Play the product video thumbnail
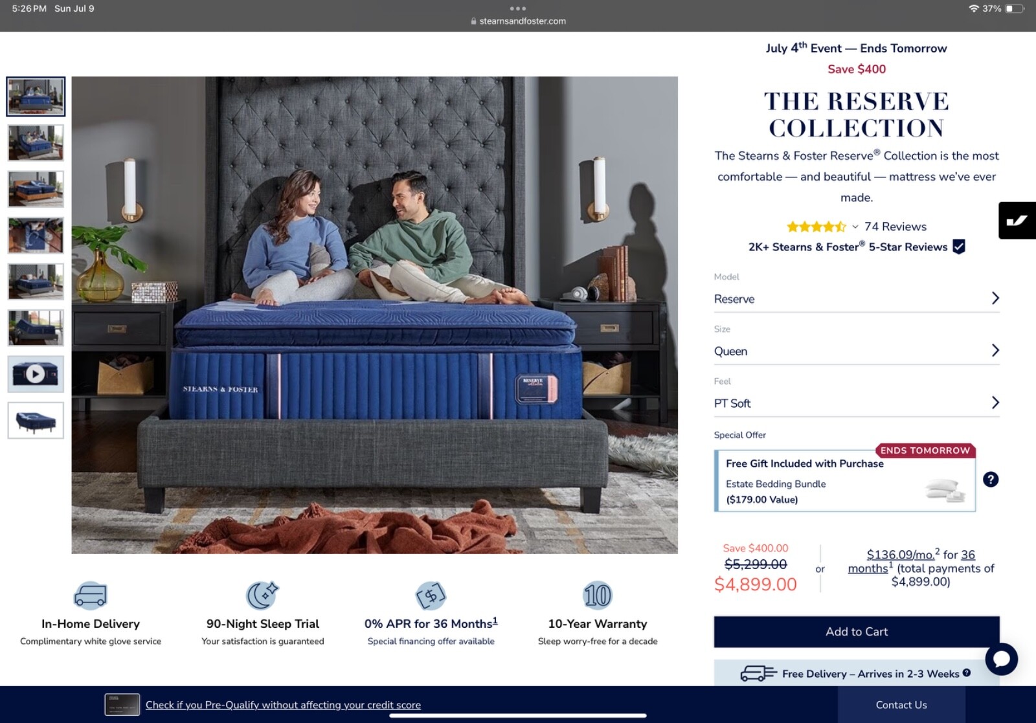This screenshot has width=1036, height=723. (x=36, y=374)
